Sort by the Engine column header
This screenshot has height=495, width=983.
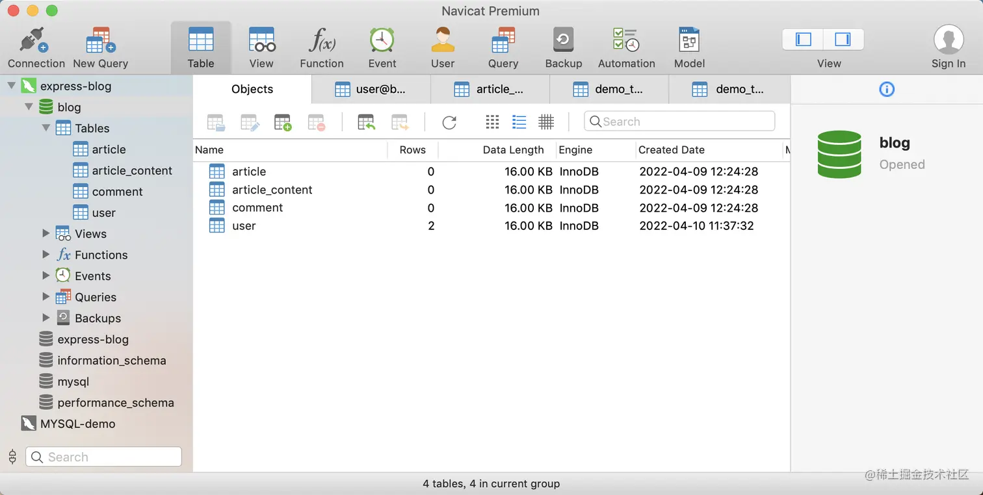[x=596, y=150]
